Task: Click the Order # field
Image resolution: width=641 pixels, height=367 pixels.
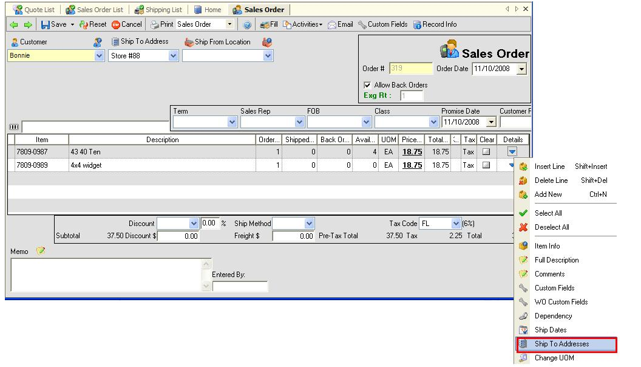Action: pyautogui.click(x=410, y=68)
